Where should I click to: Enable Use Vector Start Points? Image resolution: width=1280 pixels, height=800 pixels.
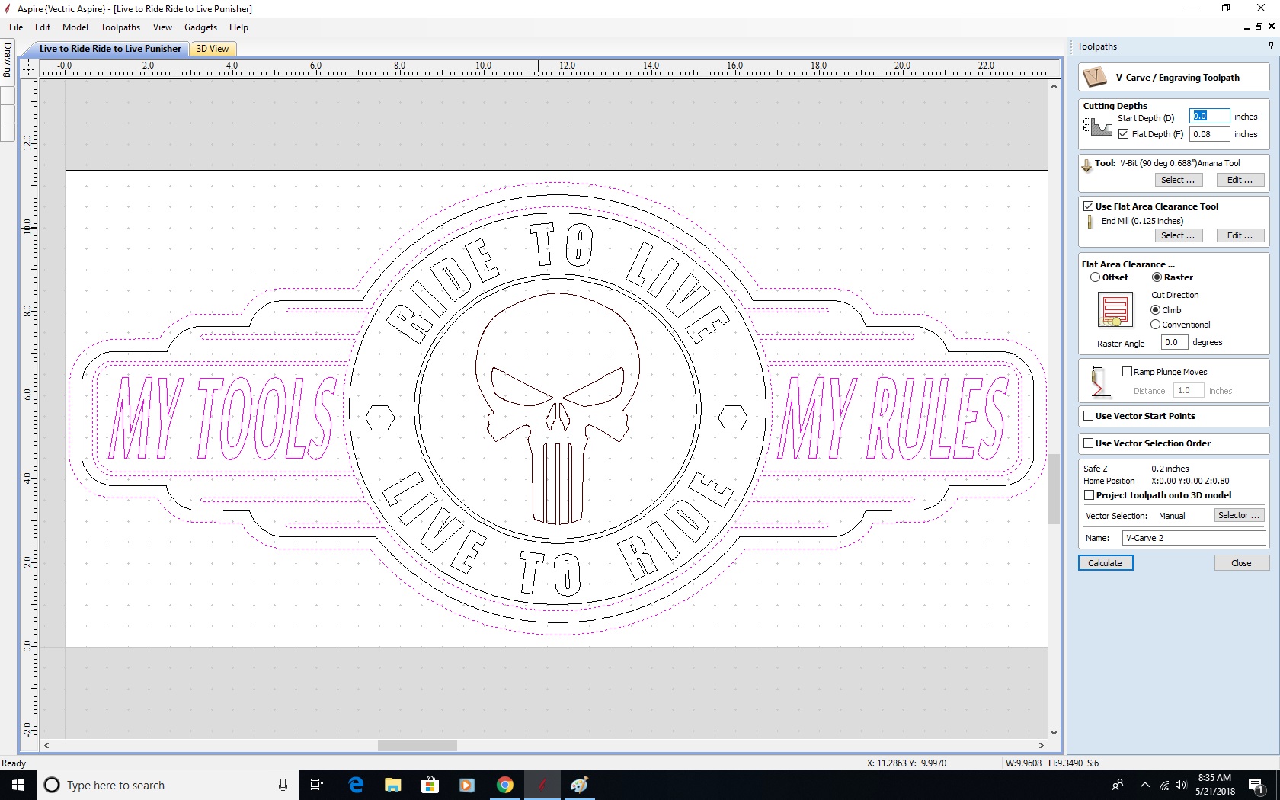point(1089,416)
